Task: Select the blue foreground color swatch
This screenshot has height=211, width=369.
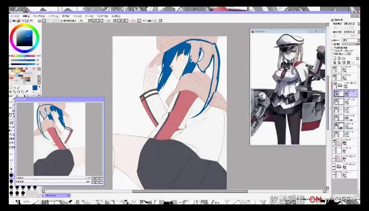Action: (x=35, y=88)
